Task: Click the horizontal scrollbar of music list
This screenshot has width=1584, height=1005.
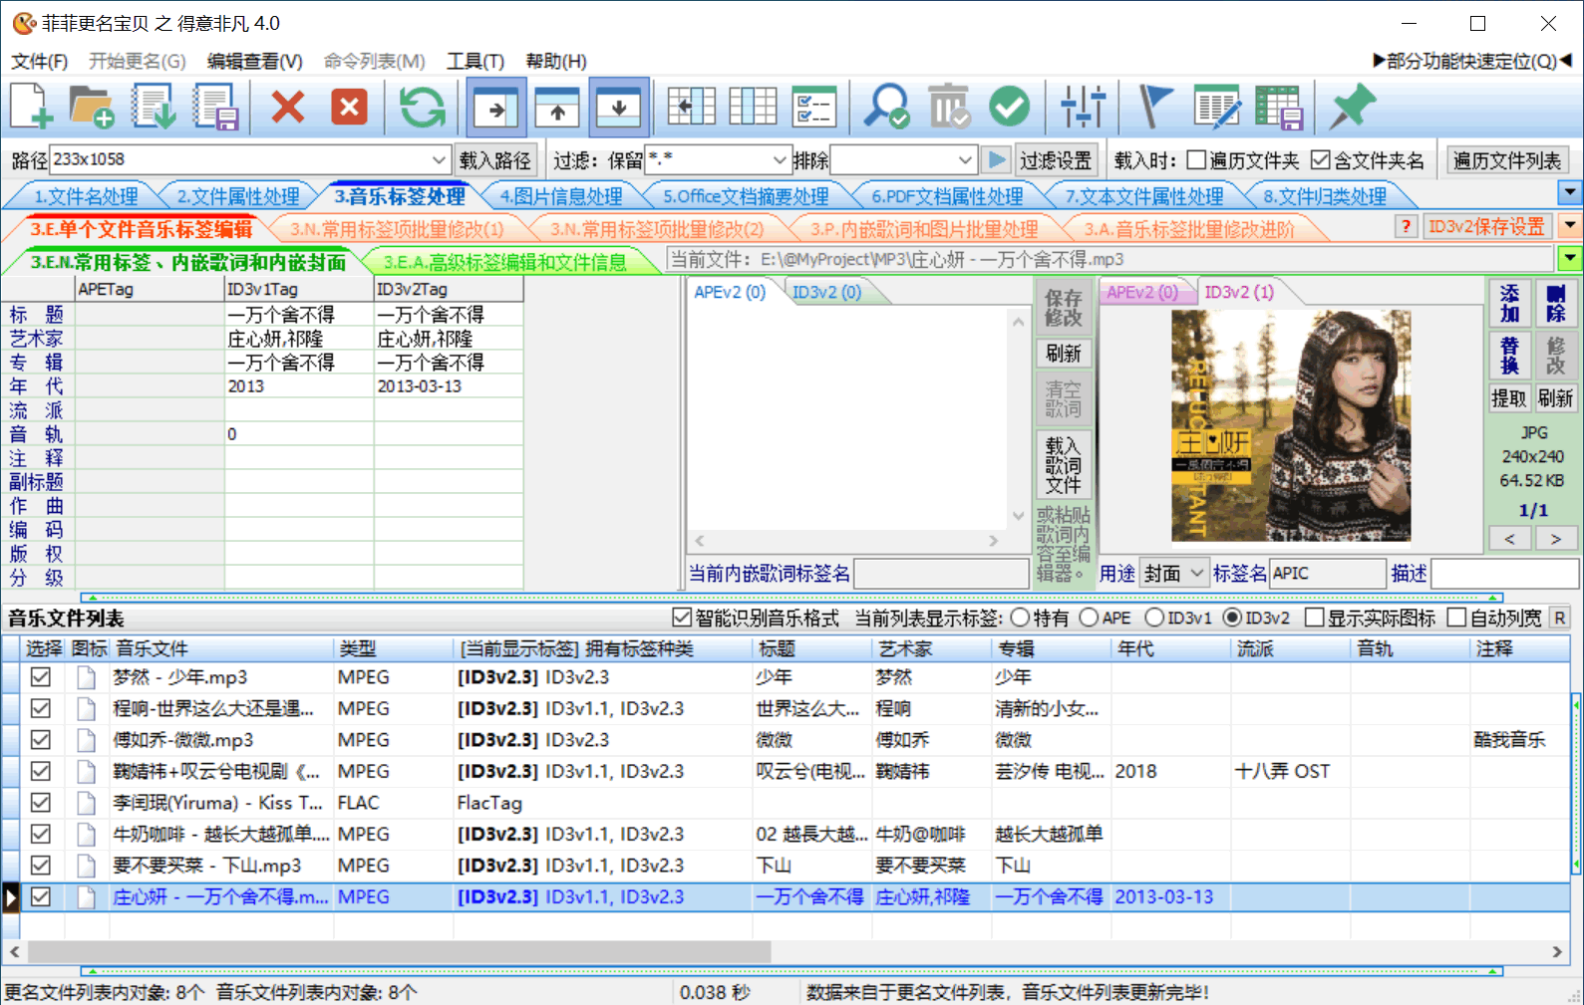Action: (399, 952)
